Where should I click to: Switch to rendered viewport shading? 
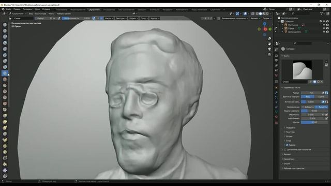(x=267, y=14)
